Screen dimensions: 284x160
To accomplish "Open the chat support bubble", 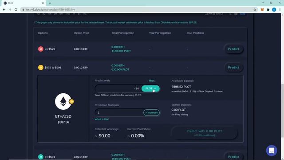I will pyautogui.click(x=272, y=150).
